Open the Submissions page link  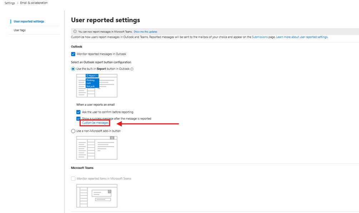point(260,37)
